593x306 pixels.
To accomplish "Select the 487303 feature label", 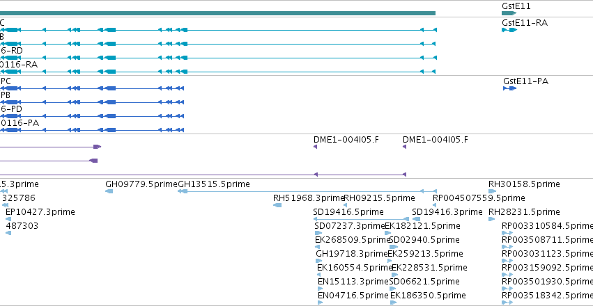I will [22, 226].
